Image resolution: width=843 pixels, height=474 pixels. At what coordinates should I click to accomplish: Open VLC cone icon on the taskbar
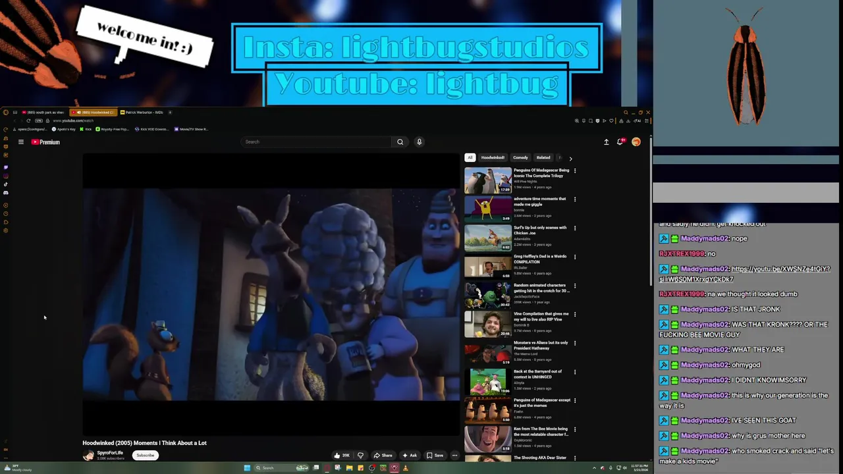tap(405, 468)
